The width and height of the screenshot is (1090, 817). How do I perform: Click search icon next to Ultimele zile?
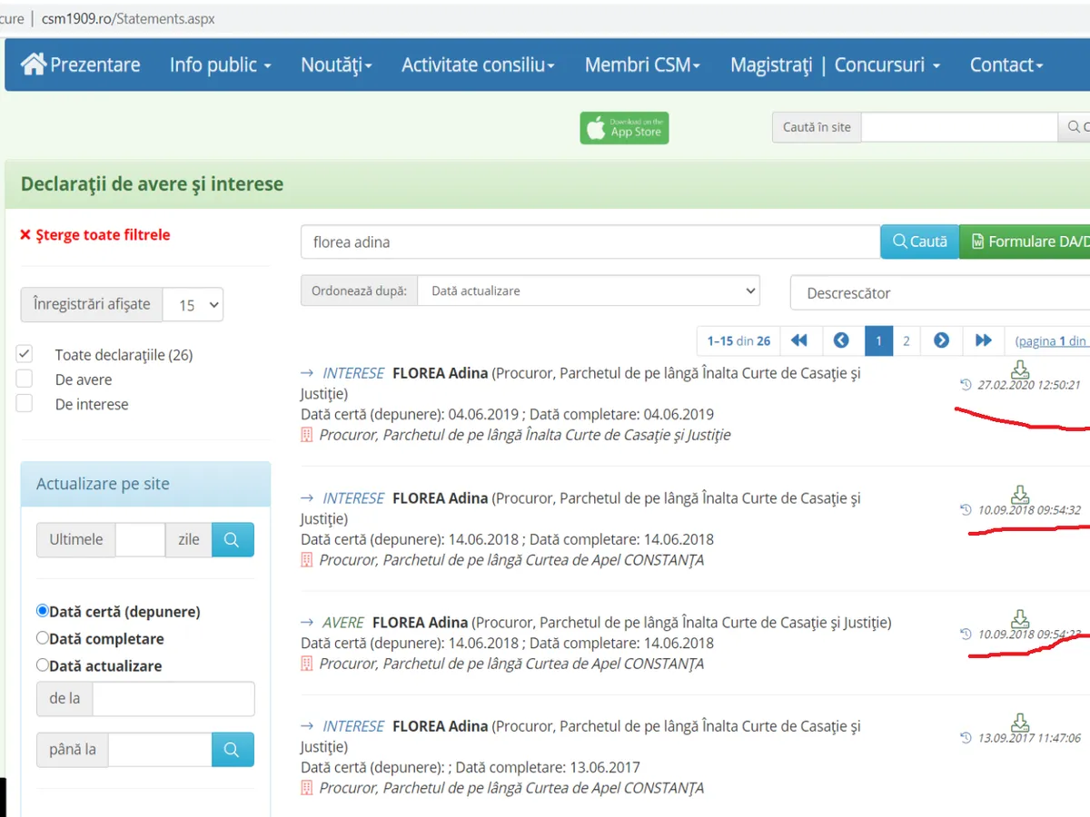click(232, 539)
